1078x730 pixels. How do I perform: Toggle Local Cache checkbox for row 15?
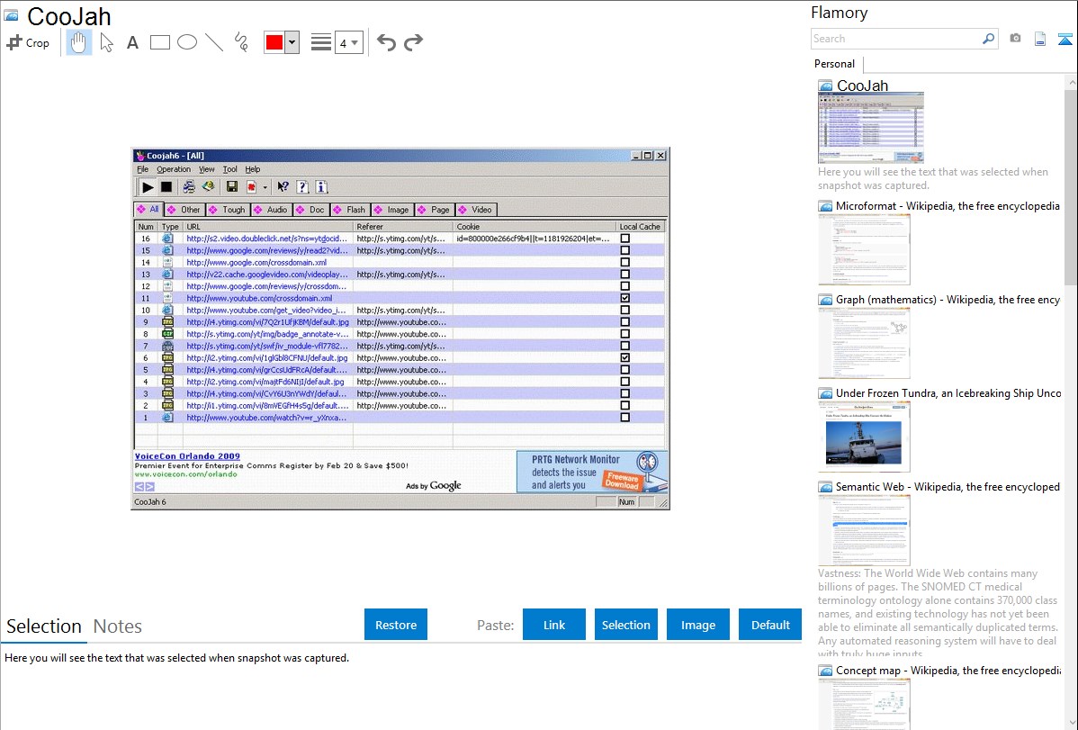[625, 250]
